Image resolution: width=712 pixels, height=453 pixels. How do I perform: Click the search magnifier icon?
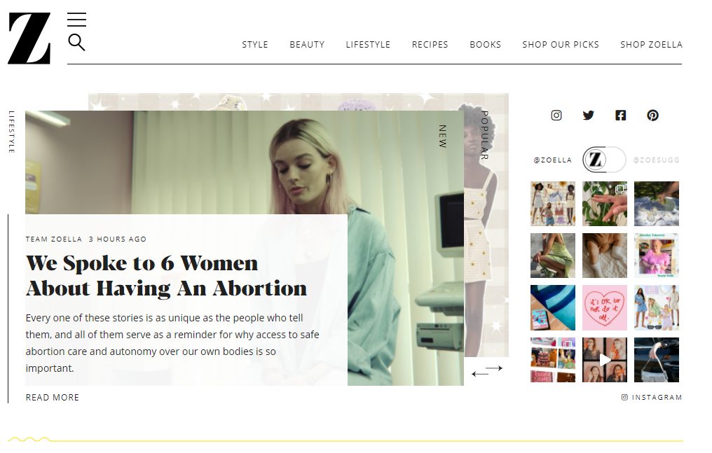77,42
